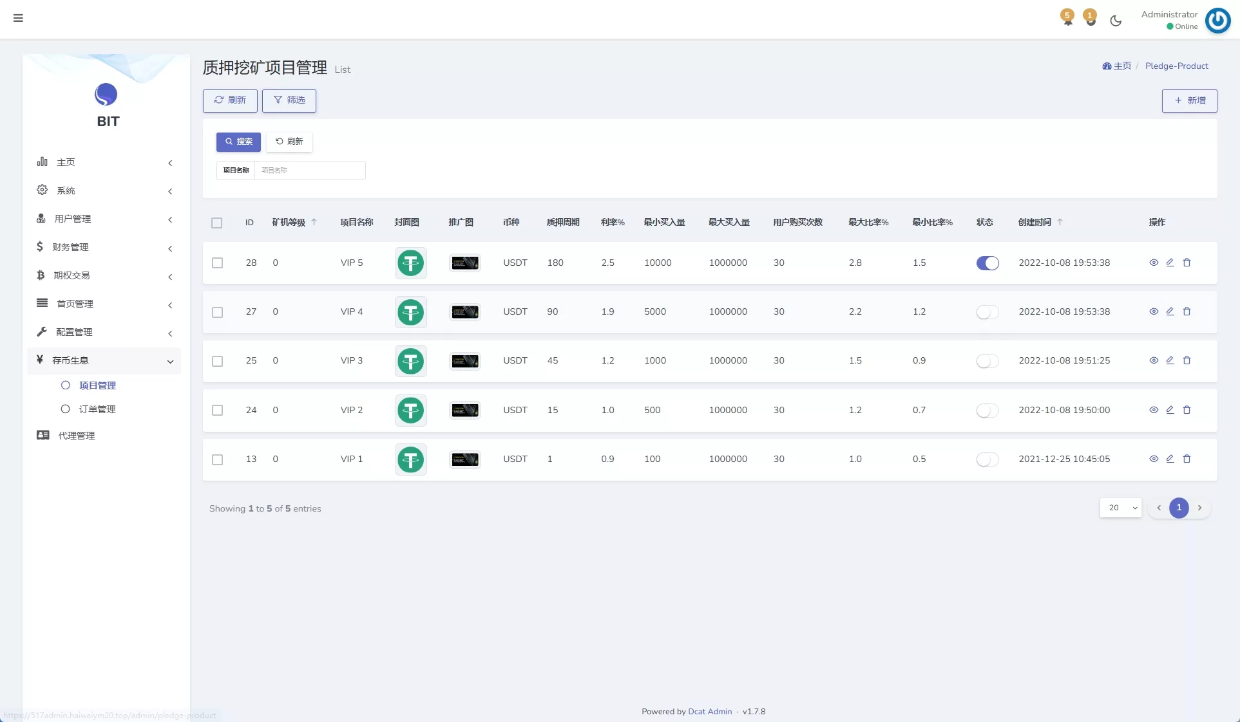Tick the checkbox for row ID 24
The width and height of the screenshot is (1240, 722).
(x=218, y=411)
